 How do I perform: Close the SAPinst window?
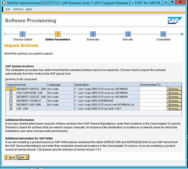click(x=180, y=2)
